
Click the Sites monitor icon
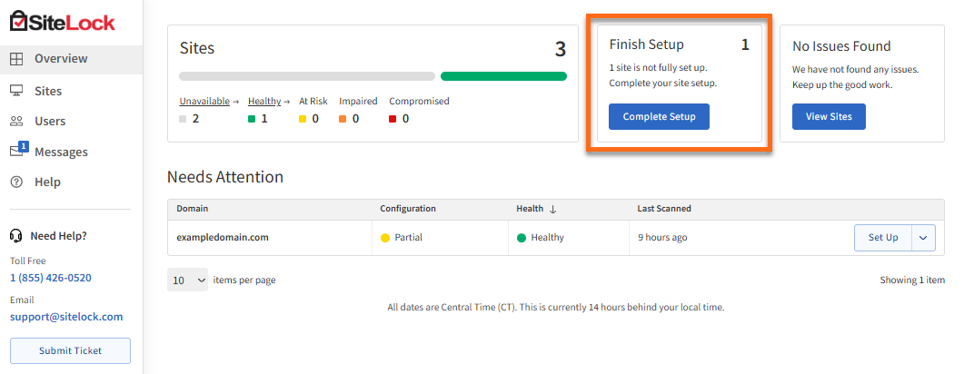tap(16, 91)
